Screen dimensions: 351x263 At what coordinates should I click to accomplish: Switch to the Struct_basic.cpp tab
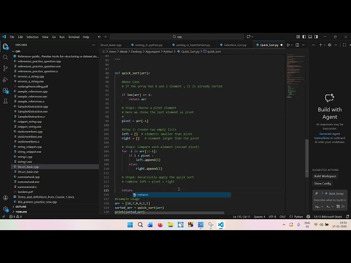pyautogui.click(x=111, y=45)
